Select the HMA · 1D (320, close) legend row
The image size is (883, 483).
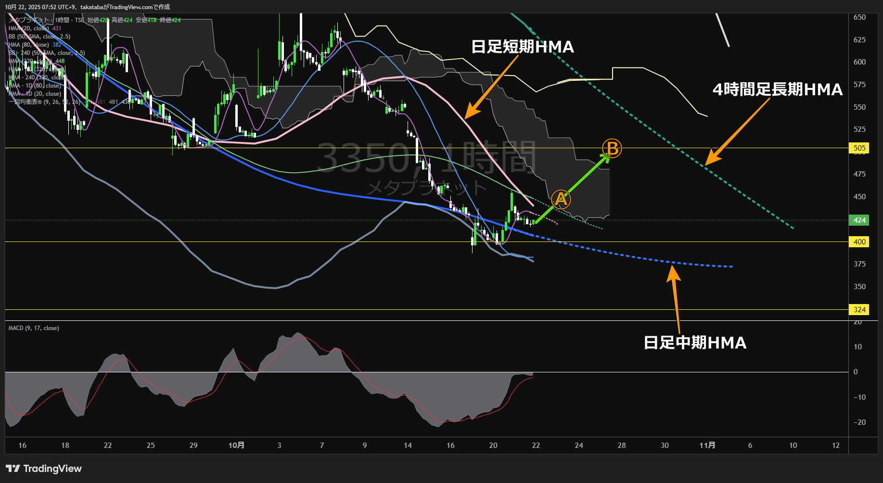click(37, 69)
